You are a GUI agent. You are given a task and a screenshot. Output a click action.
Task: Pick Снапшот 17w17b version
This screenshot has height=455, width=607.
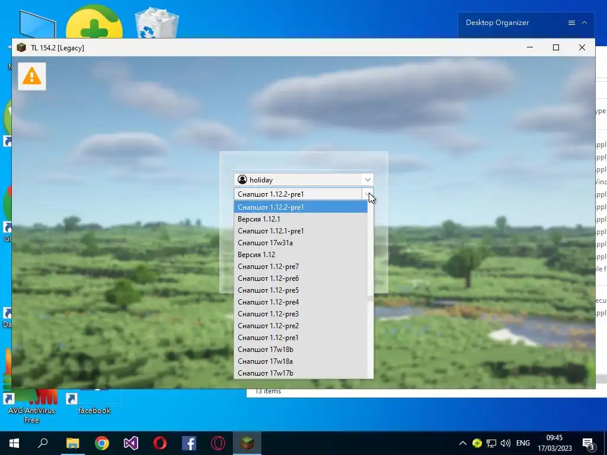pyautogui.click(x=301, y=373)
